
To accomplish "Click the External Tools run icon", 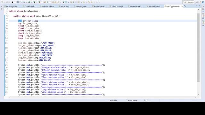I will pos(39,2).
